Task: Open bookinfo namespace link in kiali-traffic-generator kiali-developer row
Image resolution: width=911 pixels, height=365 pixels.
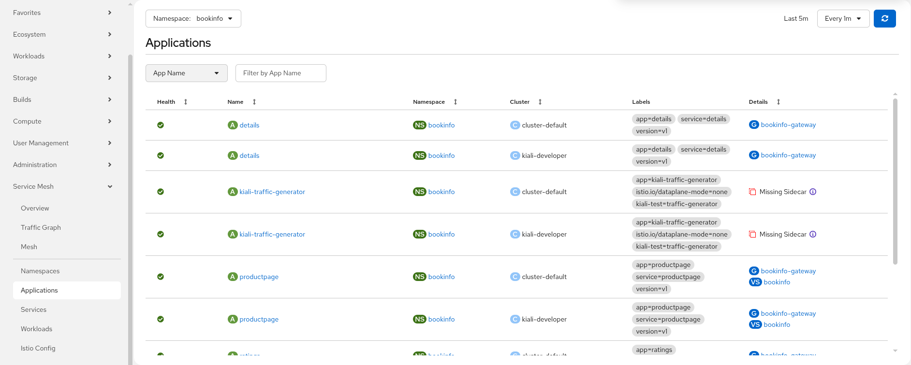Action: point(441,234)
